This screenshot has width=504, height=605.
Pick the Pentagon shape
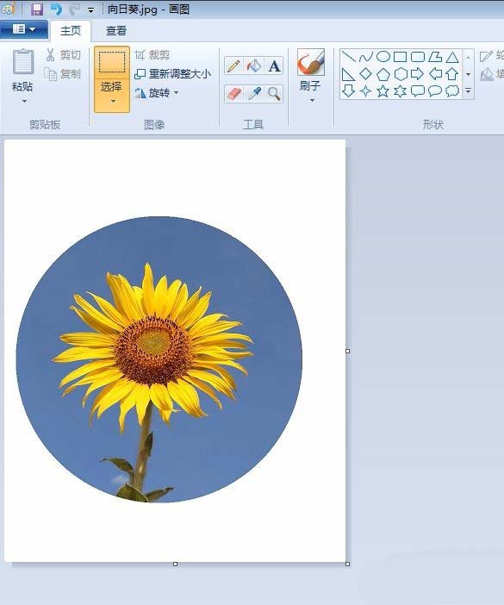(x=383, y=74)
